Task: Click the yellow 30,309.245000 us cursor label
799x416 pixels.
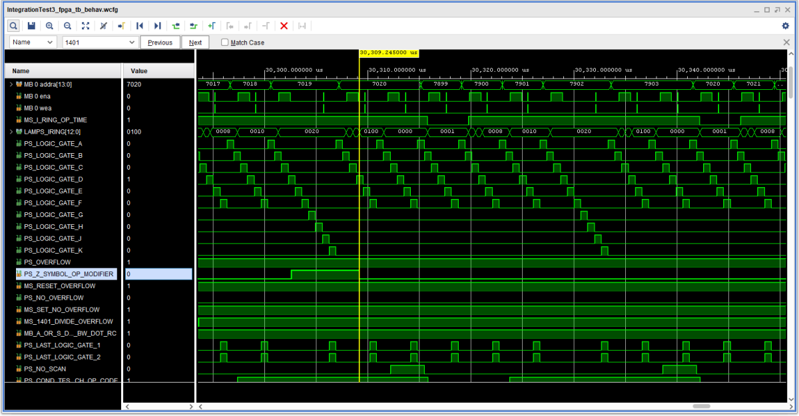Action: 390,51
